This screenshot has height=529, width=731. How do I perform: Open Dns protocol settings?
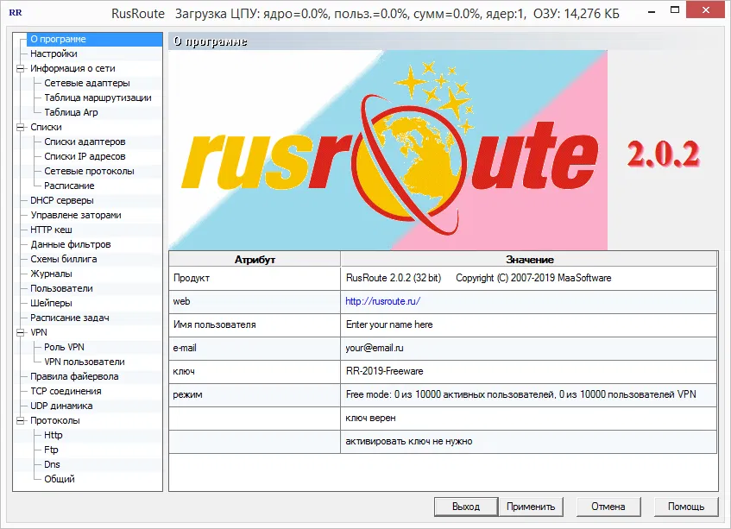point(52,464)
